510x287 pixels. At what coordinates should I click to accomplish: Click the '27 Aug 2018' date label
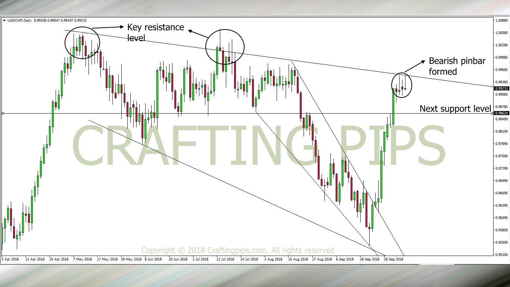(x=322, y=259)
